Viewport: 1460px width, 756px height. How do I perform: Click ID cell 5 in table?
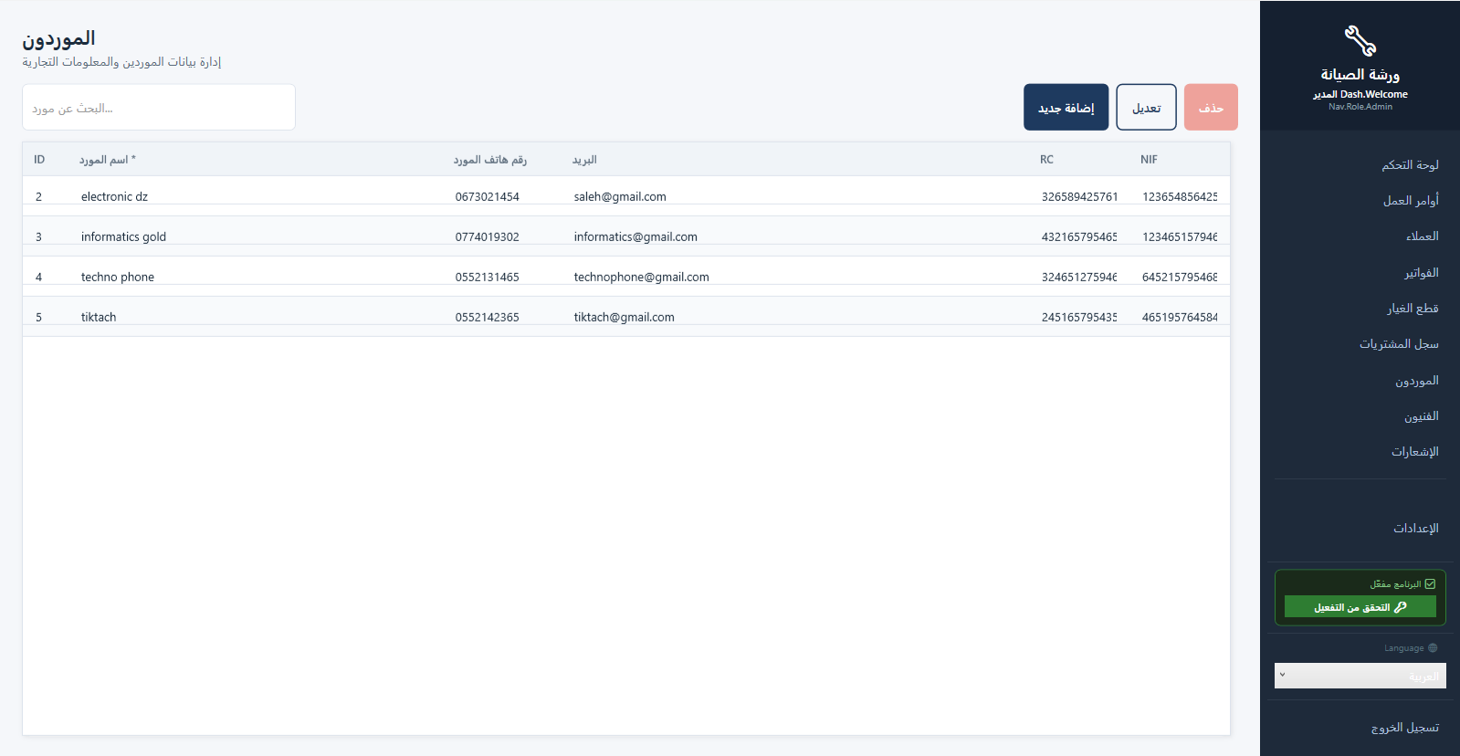click(39, 318)
